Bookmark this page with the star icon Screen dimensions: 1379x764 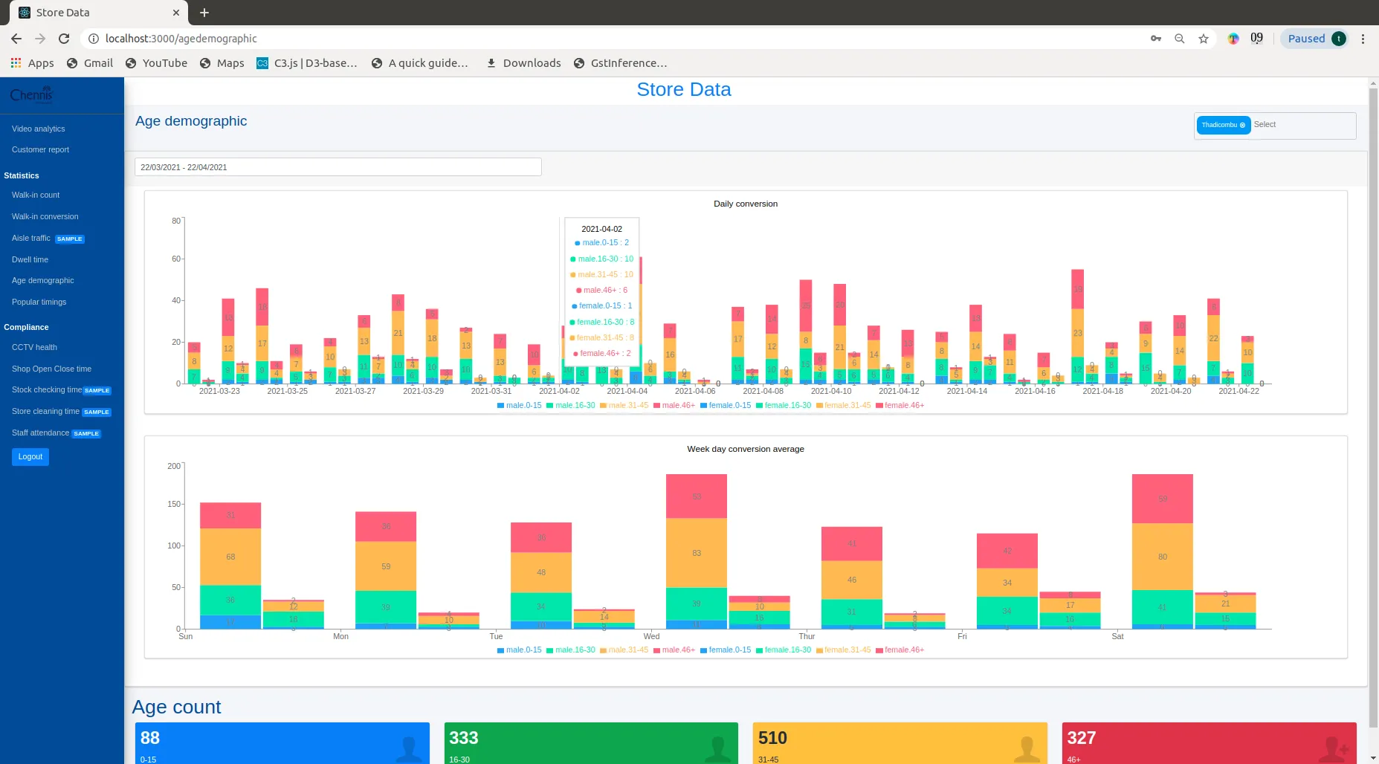[x=1203, y=39]
